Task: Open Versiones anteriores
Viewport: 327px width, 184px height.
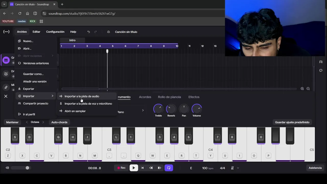Action: (36, 63)
